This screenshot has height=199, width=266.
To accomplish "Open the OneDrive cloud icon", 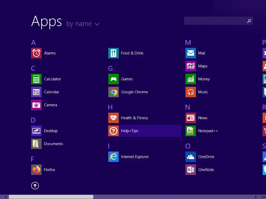I will (191, 157).
